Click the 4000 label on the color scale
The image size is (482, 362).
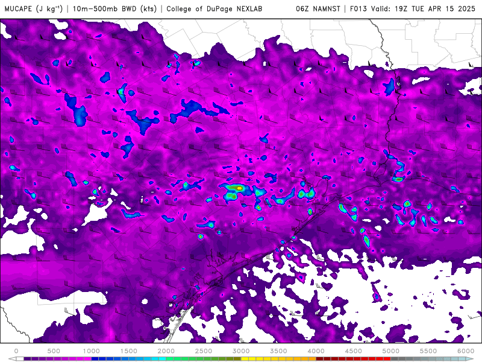tap(316, 351)
